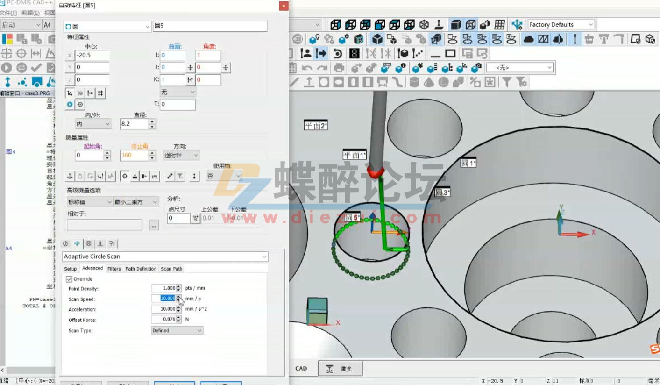Viewport: 660px width, 385px height.
Task: Click the ... button beside the 相对于 field
Action: (154, 225)
